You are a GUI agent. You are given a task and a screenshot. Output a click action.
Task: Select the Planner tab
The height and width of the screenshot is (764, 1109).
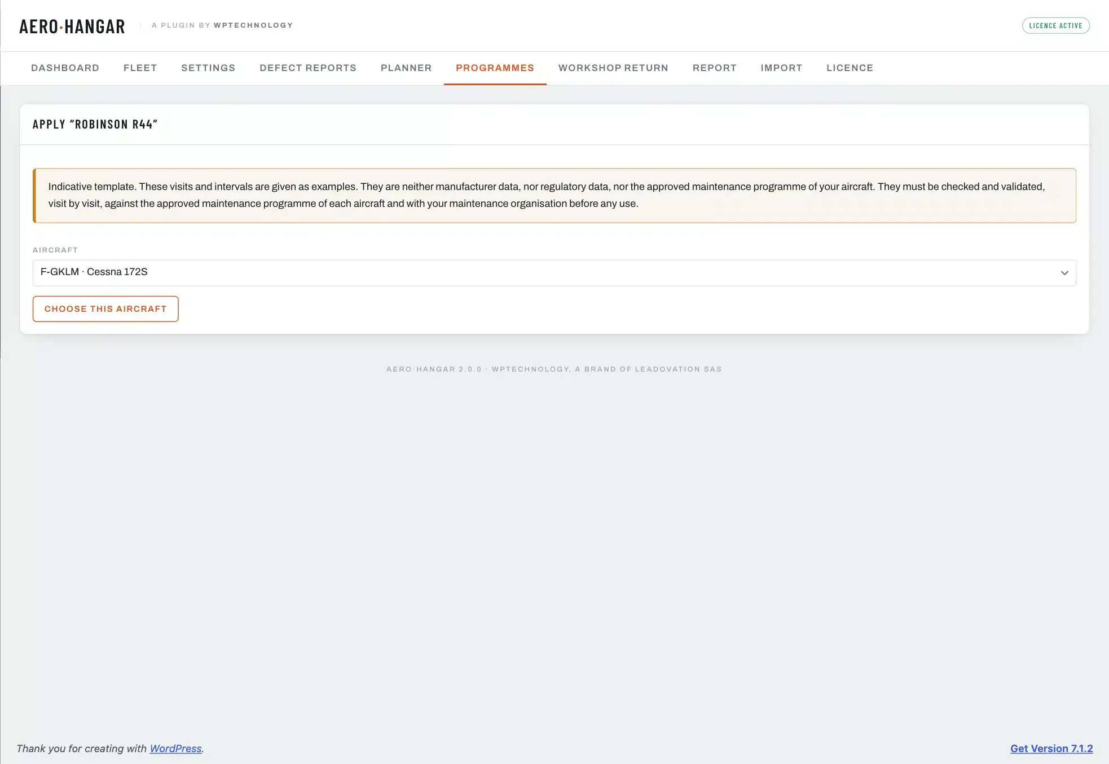point(406,68)
